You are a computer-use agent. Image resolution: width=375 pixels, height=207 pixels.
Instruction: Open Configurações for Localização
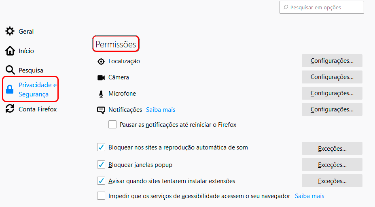tap(332, 61)
